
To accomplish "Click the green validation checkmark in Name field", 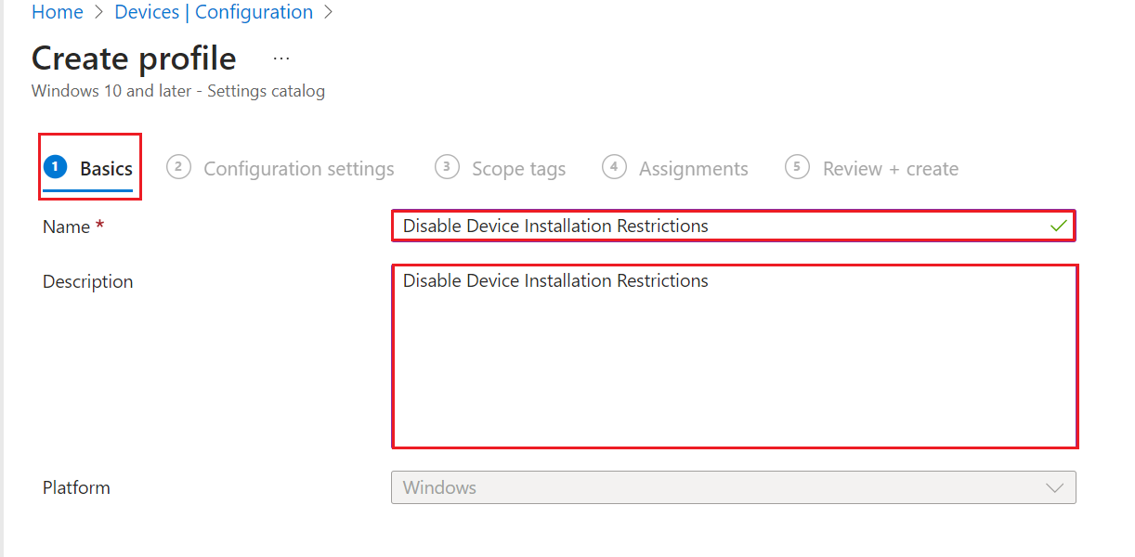I will (1059, 225).
